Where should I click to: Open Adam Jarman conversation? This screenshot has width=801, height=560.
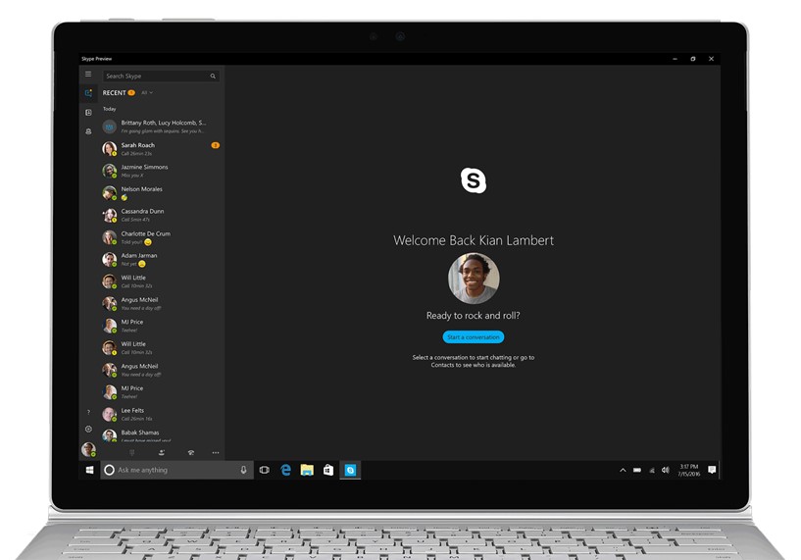[161, 260]
